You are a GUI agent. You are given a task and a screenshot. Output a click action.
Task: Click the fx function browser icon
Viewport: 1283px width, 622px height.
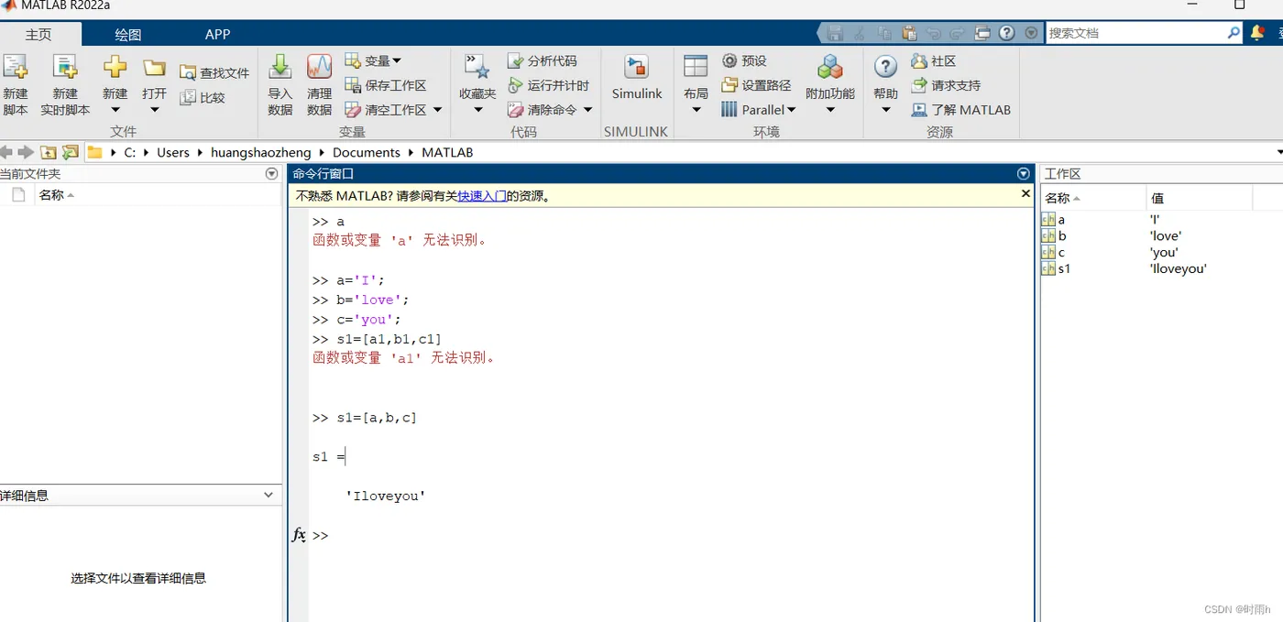pos(299,535)
